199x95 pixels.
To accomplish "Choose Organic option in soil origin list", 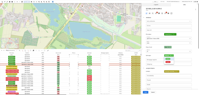I will (168, 62).
